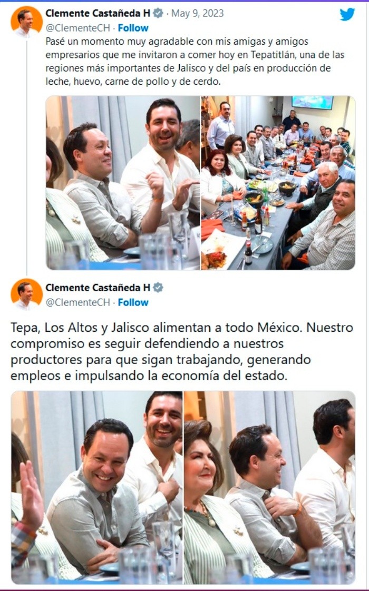Screen dimensions: 369x591
Task: Click the Twitter bird logo icon
Action: click(x=347, y=14)
